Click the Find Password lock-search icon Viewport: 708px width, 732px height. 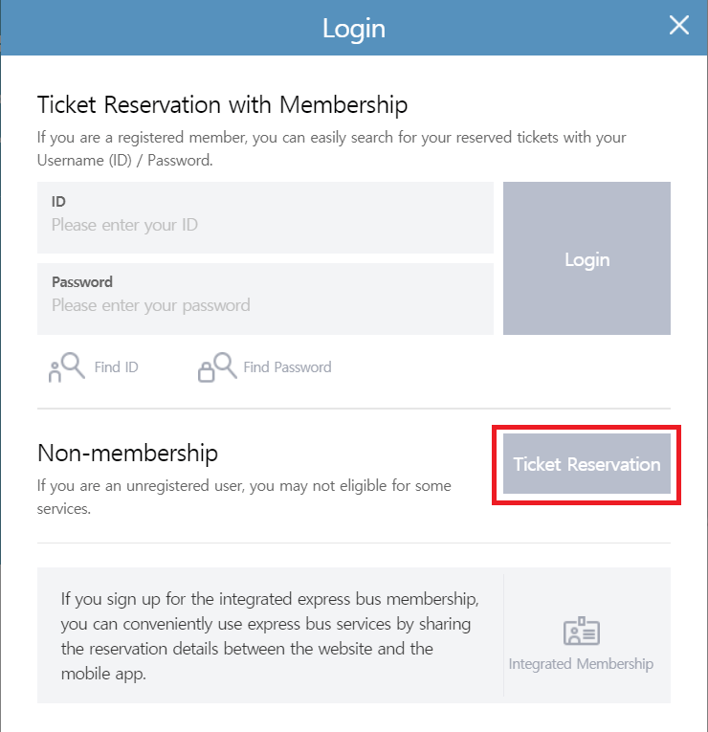coord(216,367)
